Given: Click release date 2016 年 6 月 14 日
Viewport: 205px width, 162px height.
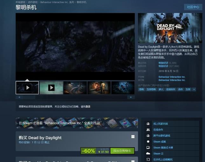Looking at the screenshot, I should tap(168, 71).
